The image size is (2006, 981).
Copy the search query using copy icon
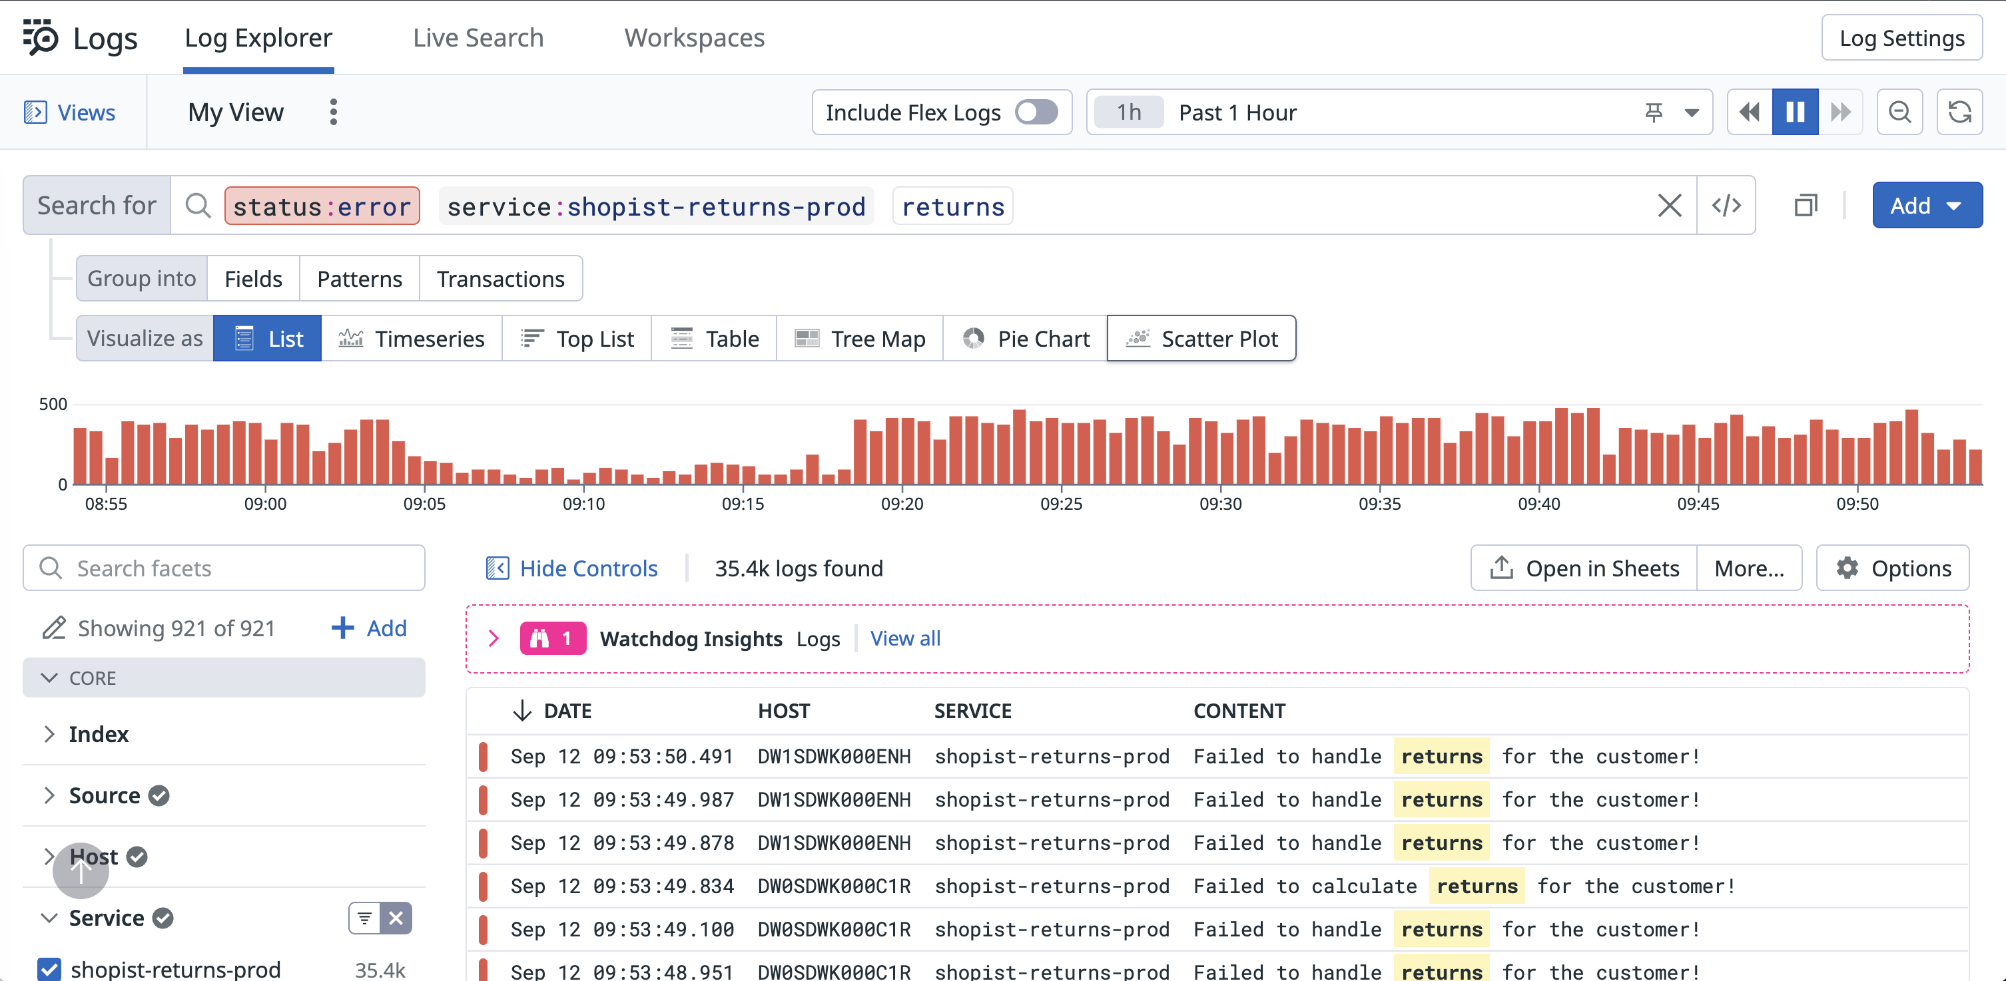coord(1805,206)
